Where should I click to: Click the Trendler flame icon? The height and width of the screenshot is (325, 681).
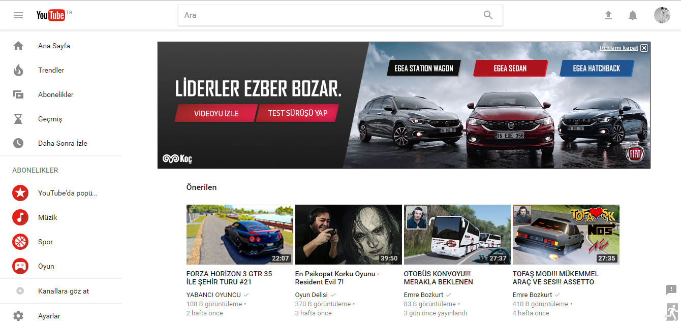(18, 70)
